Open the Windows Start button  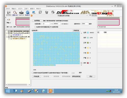[x=8, y=91]
